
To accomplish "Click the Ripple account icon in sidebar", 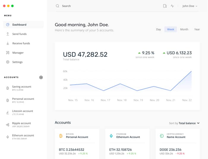I will (8, 125).
